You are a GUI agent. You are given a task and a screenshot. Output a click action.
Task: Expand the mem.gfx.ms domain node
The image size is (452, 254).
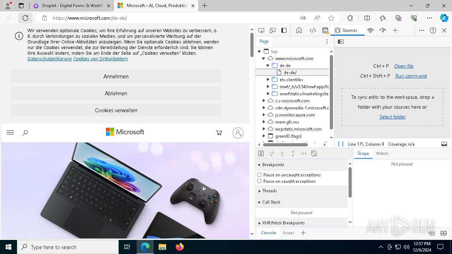[264, 122]
